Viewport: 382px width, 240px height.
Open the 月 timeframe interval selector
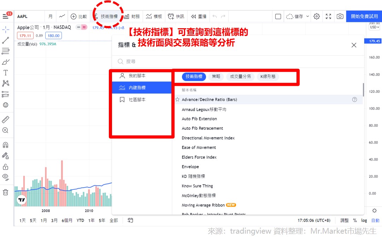pos(51,17)
